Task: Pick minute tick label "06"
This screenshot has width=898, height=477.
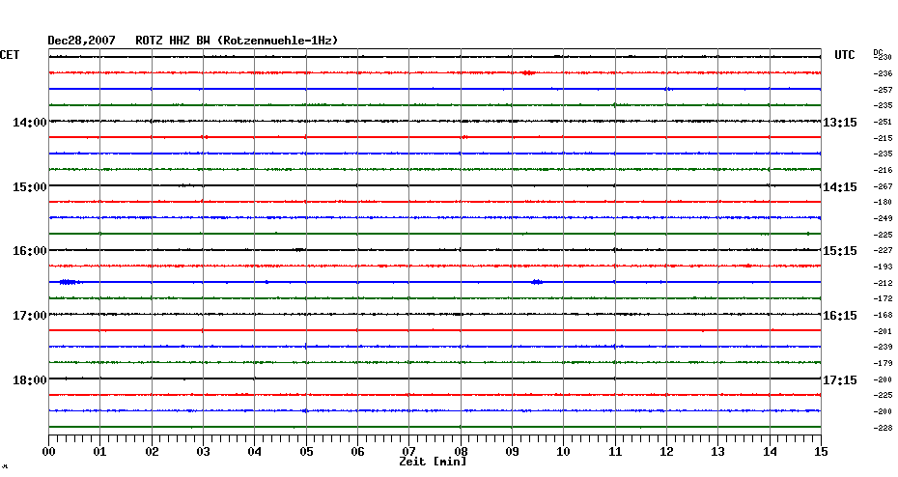Action: pyautogui.click(x=358, y=452)
